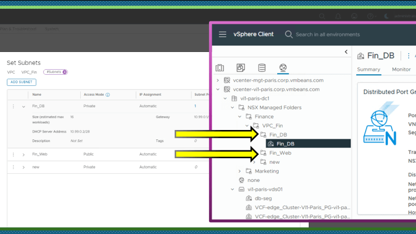Expand the Marketing folder chevron

240,171
